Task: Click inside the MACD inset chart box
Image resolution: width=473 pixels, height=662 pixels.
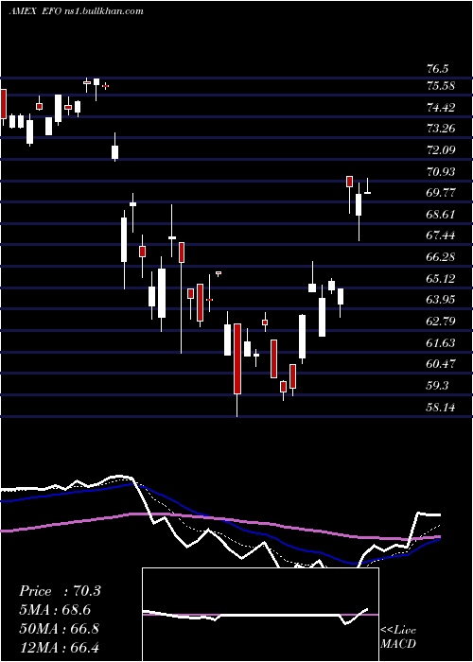Action: pyautogui.click(x=260, y=615)
